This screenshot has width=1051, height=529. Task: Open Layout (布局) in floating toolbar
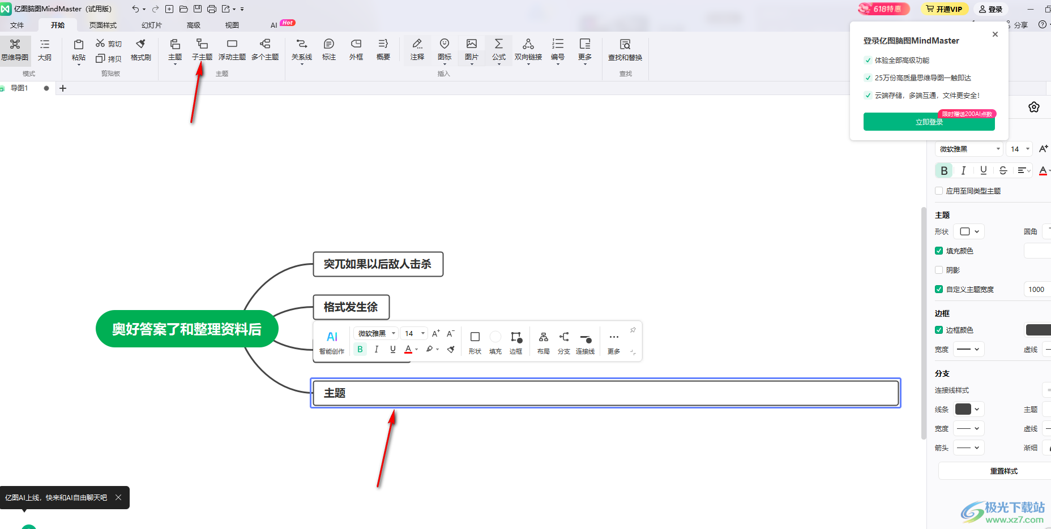pos(544,343)
